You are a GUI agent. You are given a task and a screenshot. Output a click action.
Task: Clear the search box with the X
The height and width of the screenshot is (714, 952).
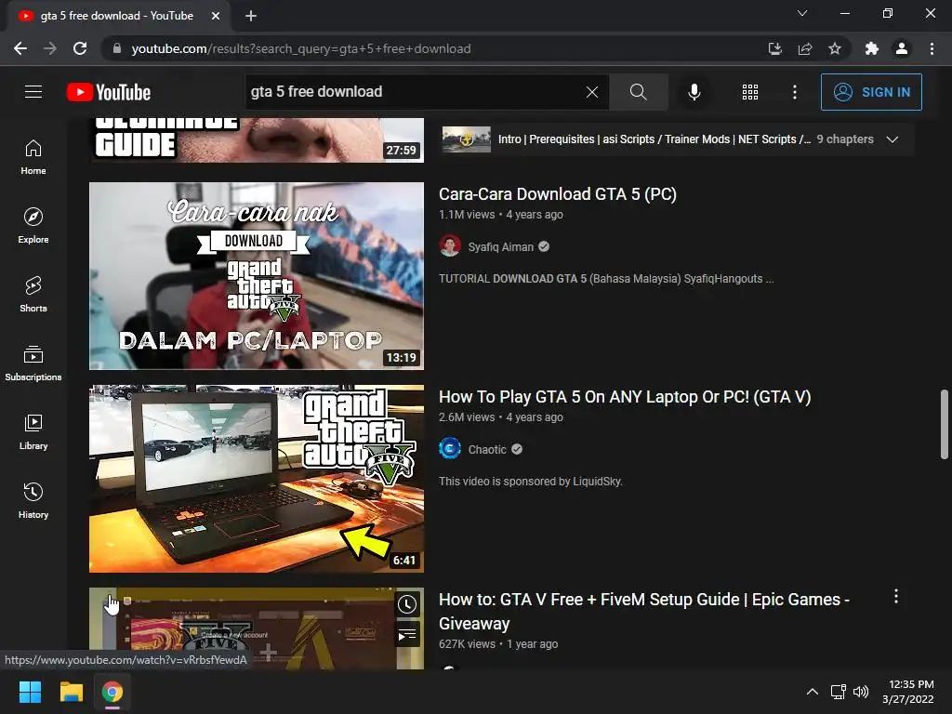tap(592, 92)
